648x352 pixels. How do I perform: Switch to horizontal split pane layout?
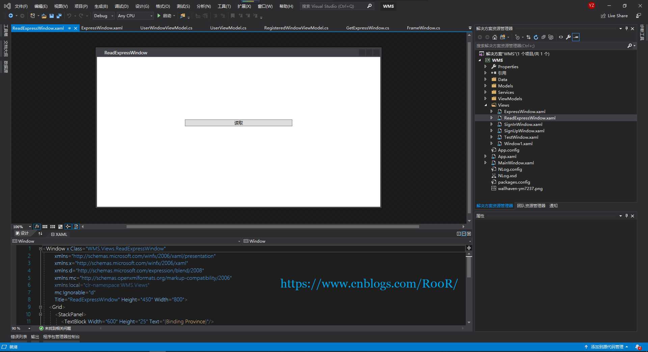[x=464, y=234]
